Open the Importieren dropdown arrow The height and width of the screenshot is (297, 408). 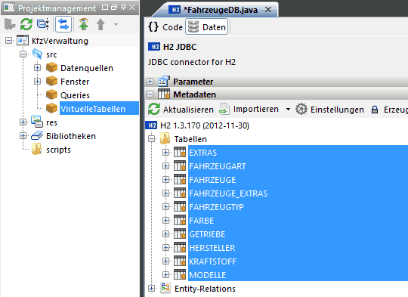click(288, 109)
